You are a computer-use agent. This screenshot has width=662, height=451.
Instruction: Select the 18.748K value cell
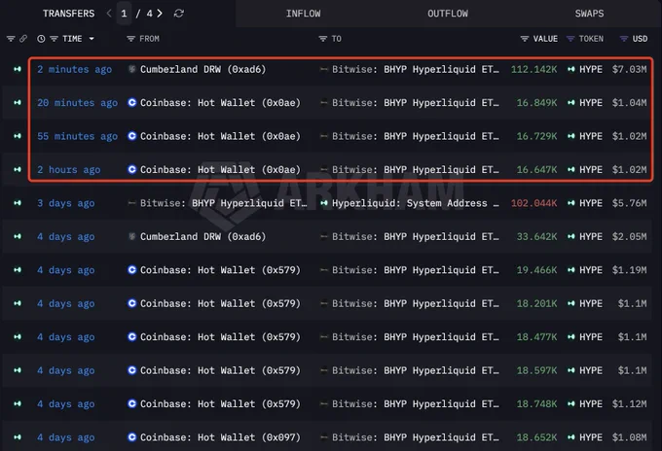[x=537, y=403]
